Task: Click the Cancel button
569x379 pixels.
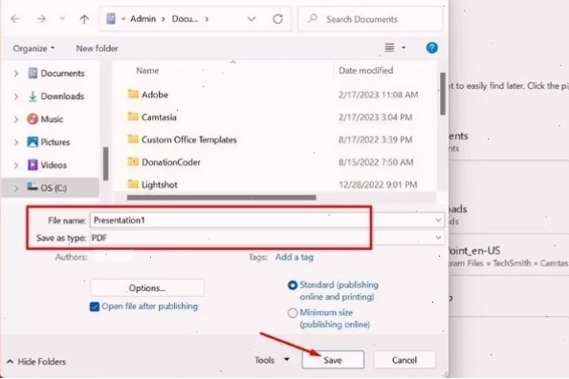Action: click(x=405, y=360)
